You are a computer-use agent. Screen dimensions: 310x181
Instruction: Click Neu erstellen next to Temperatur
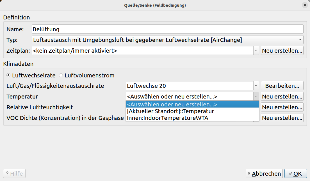tap(282, 97)
